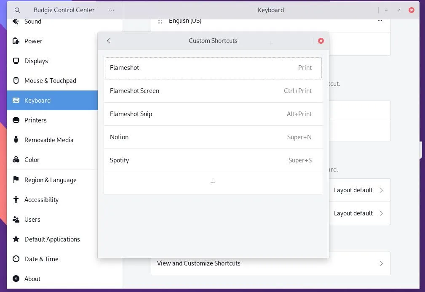Open Users settings in the sidebar
Screen dimensions: 425x292
[x=32, y=219]
